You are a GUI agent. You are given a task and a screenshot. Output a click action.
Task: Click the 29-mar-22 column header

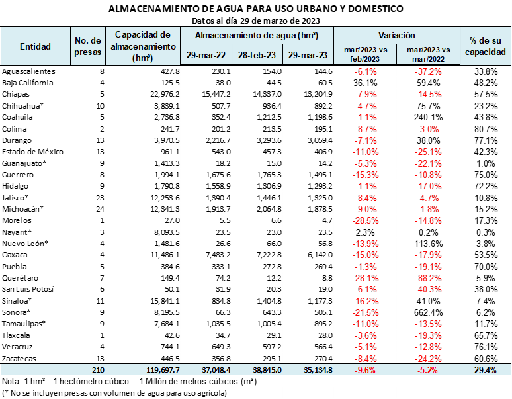pos(206,55)
